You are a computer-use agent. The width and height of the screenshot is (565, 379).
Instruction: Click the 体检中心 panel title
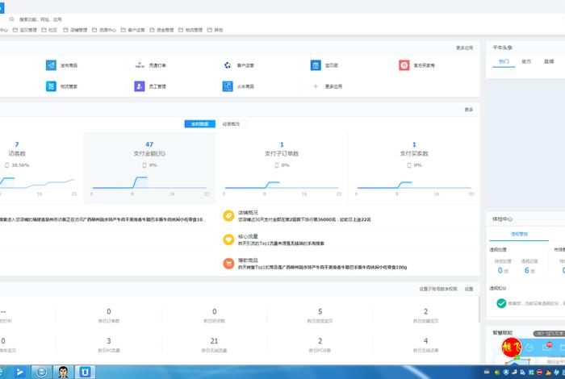[502, 219]
